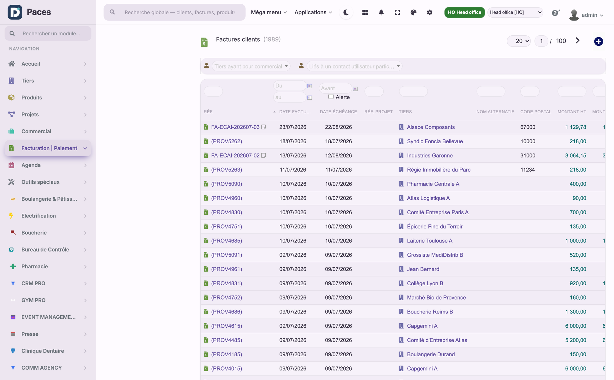The image size is (614, 380).
Task: Toggle dark mode moon icon
Action: click(x=346, y=12)
